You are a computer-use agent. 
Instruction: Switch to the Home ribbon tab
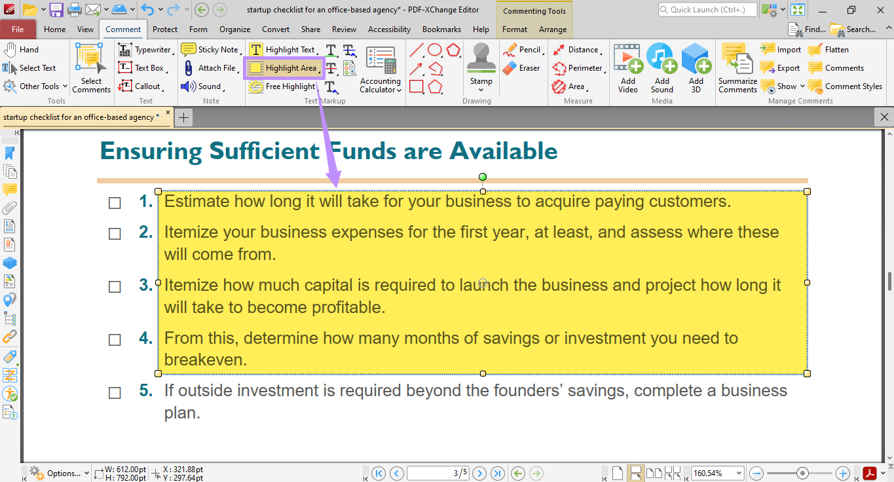(54, 29)
